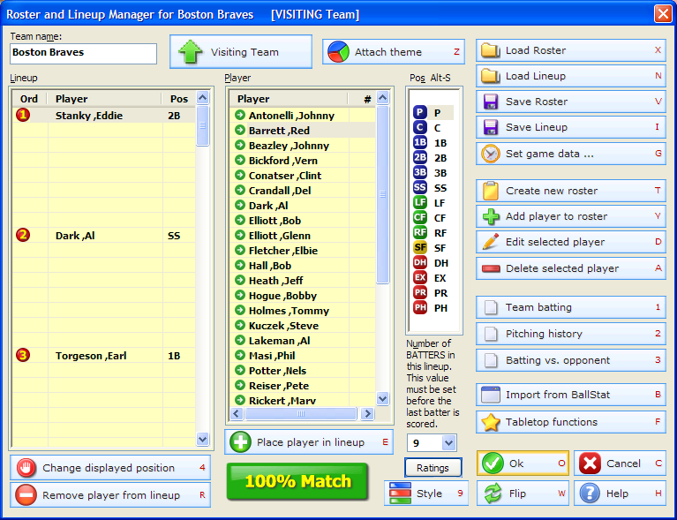Screen dimensions: 677x520
Task: Select the green RF position badge
Action: [419, 233]
